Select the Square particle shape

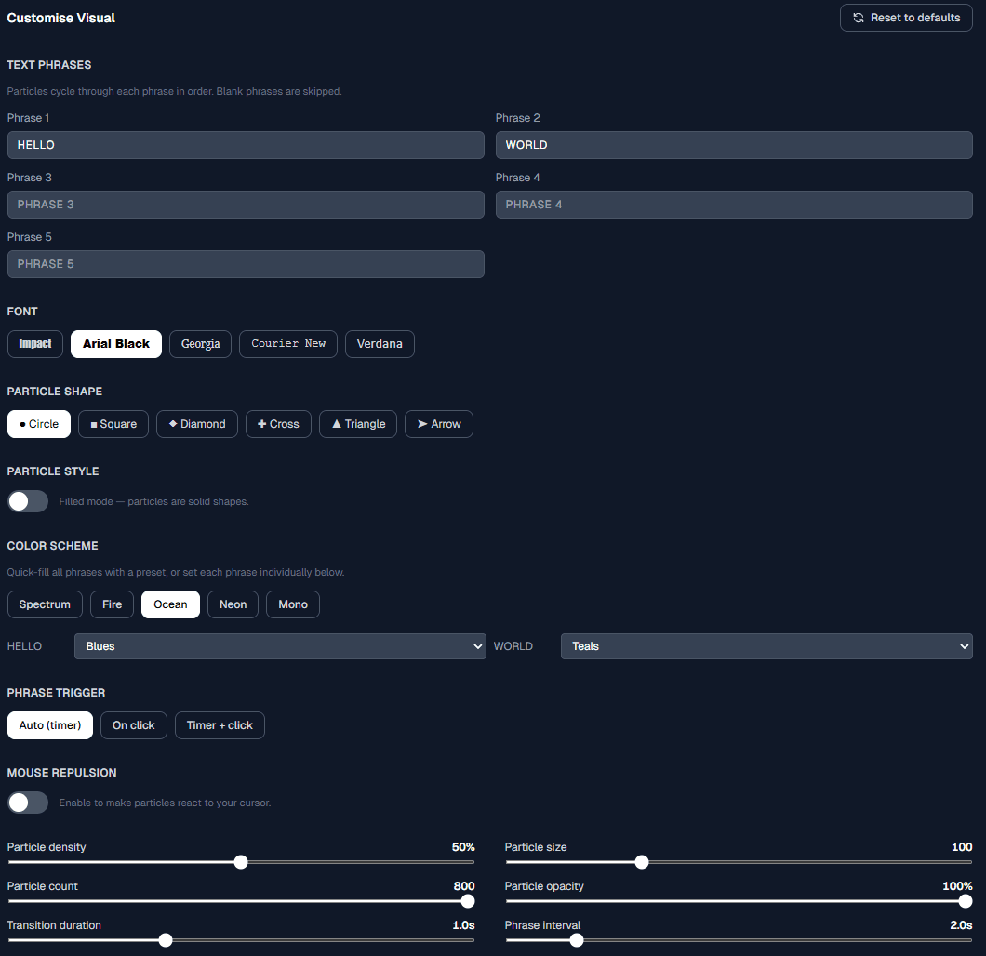[113, 424]
